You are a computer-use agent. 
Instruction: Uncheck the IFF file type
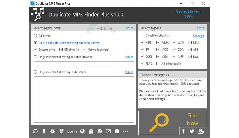142,50
